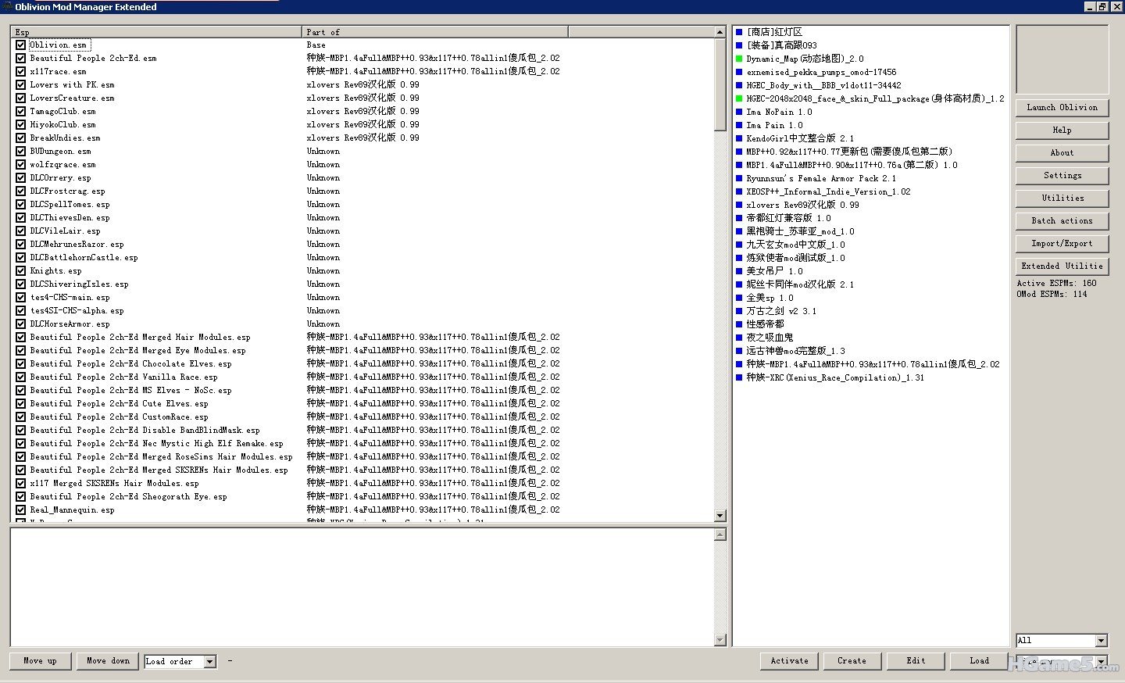Click blue square next to Ima Pain 1.0
Viewport: 1125px width, 683px height.
click(739, 125)
